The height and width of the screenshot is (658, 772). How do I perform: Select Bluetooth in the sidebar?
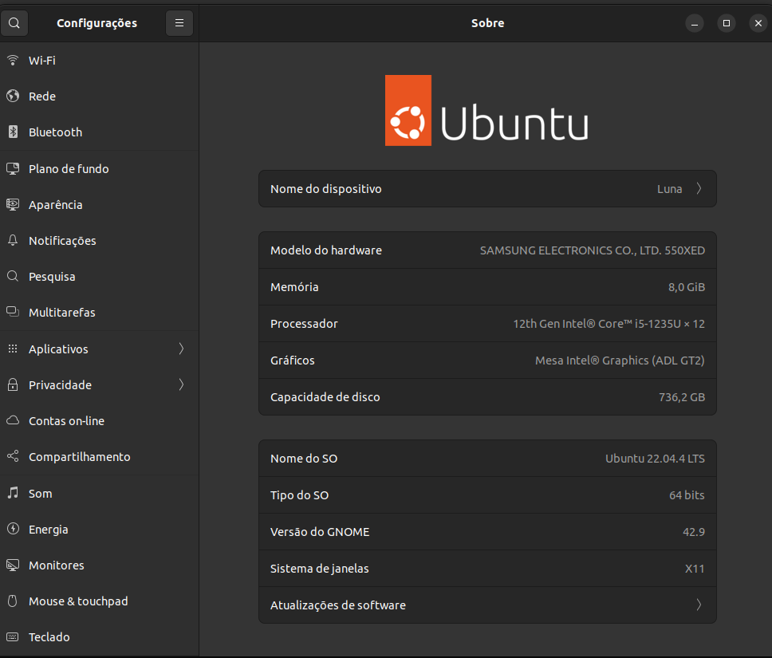click(x=100, y=132)
